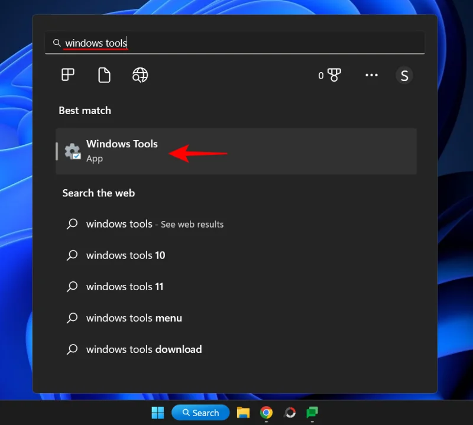Click the magnifier icon inside the search box

57,42
